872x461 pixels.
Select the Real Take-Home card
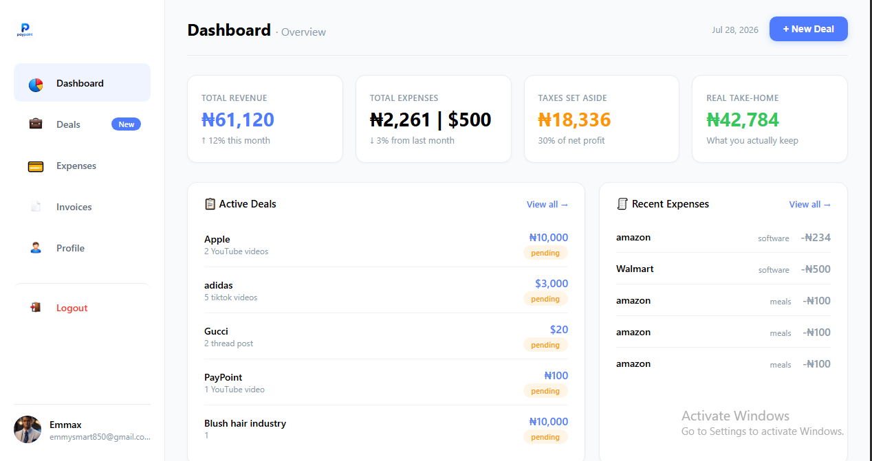(770, 119)
